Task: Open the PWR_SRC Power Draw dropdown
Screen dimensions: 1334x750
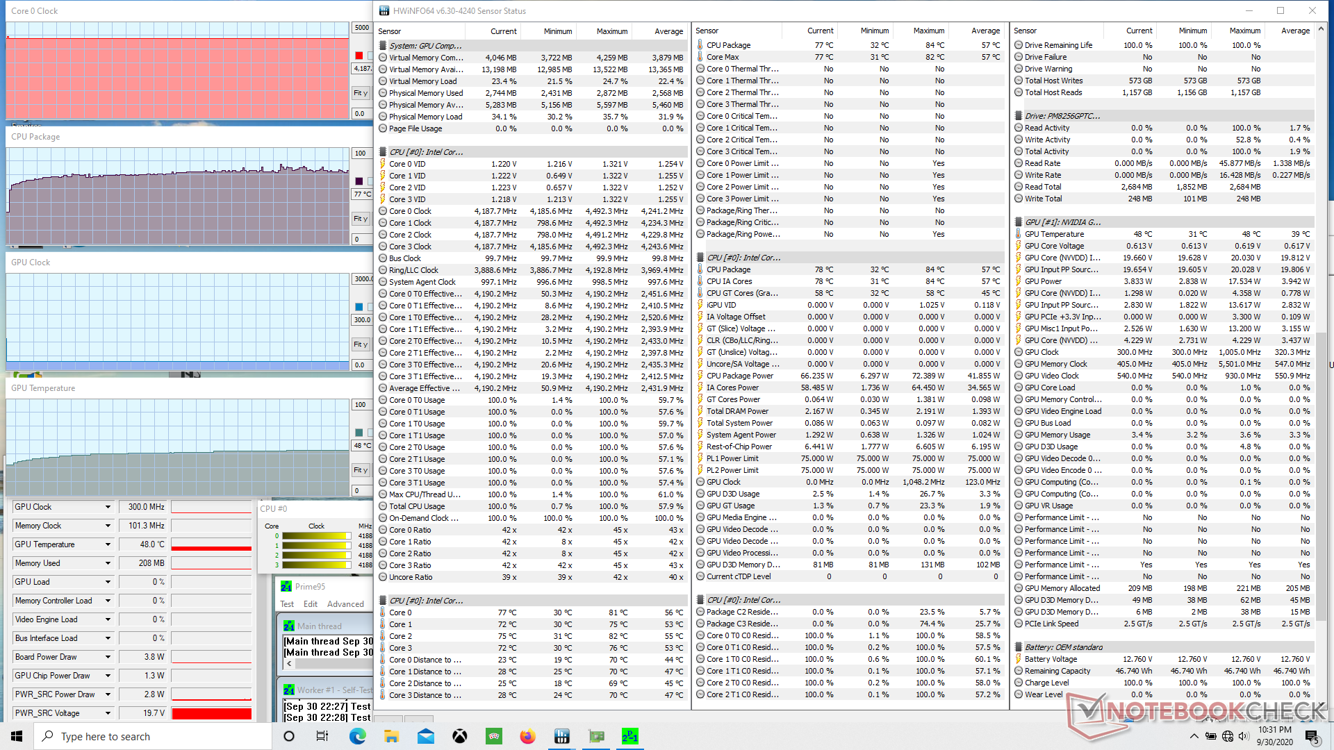Action: point(108,694)
